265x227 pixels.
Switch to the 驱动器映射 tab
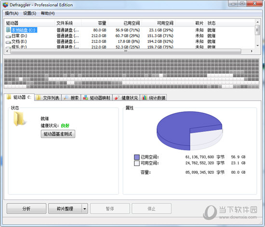[x=97, y=97]
